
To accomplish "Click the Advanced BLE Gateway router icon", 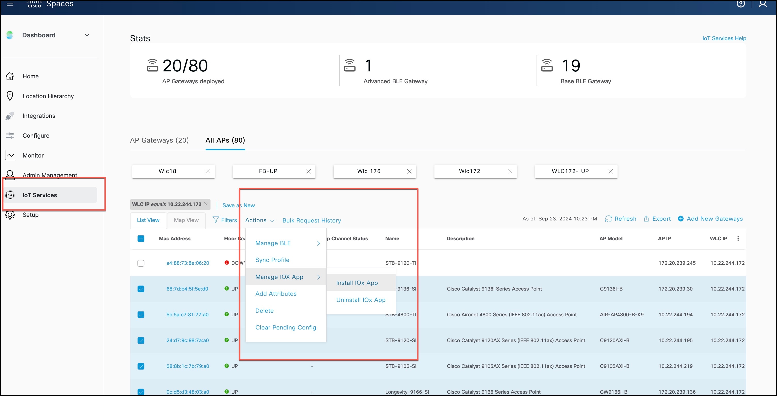I will coord(350,65).
